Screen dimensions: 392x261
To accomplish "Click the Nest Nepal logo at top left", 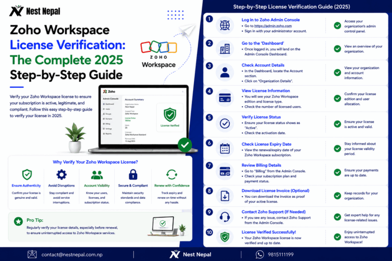I will (35, 11).
